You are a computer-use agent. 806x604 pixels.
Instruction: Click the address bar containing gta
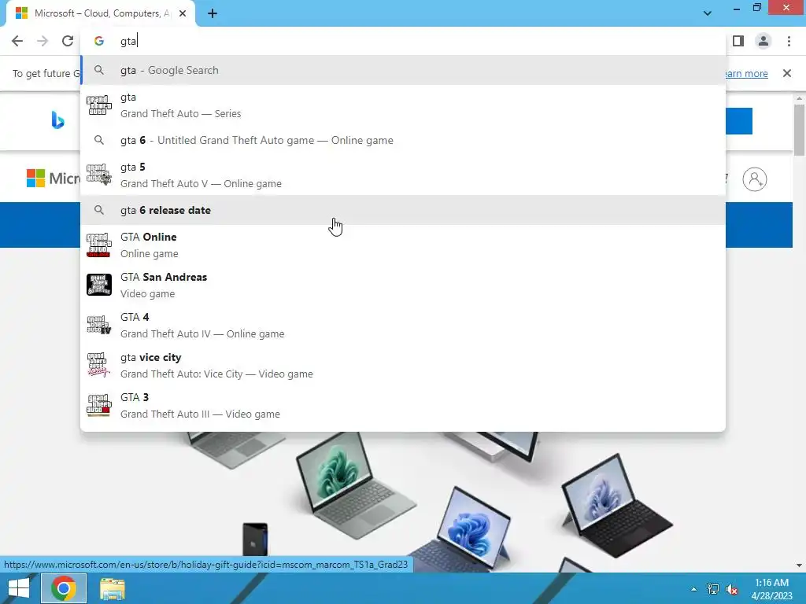pyautogui.click(x=403, y=41)
